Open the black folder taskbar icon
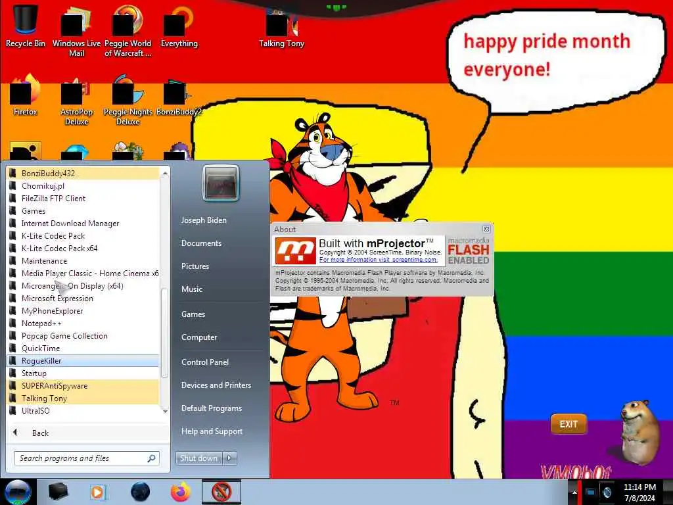 pos(58,492)
